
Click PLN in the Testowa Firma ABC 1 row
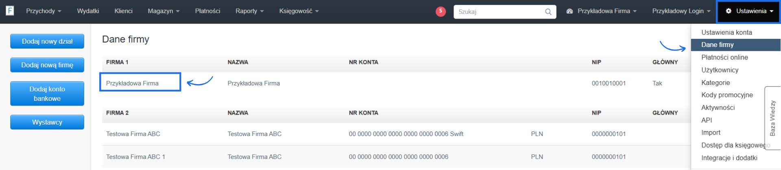[x=537, y=157]
